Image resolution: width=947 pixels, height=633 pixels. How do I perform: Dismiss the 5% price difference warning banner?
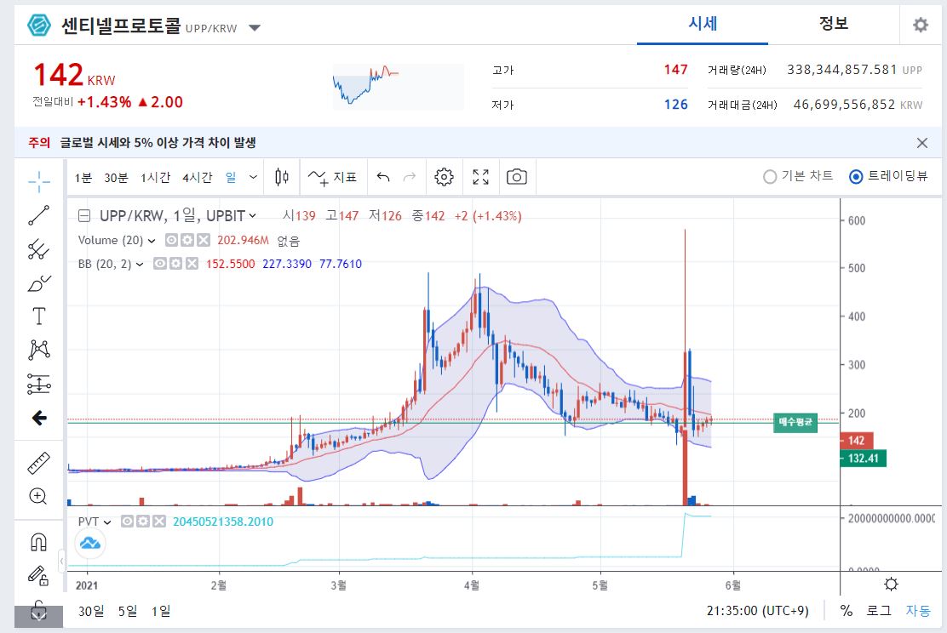tap(922, 141)
